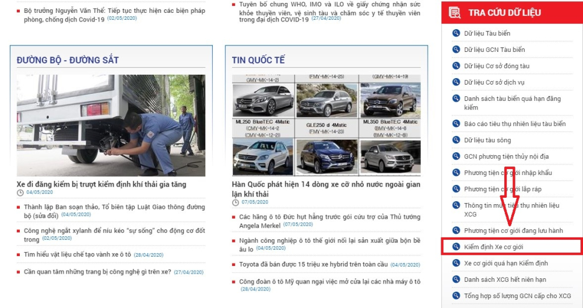583x308 pixels.
Task: Open article Toyota đã bán được 15 triệu xe hybrid
Action: point(314,264)
